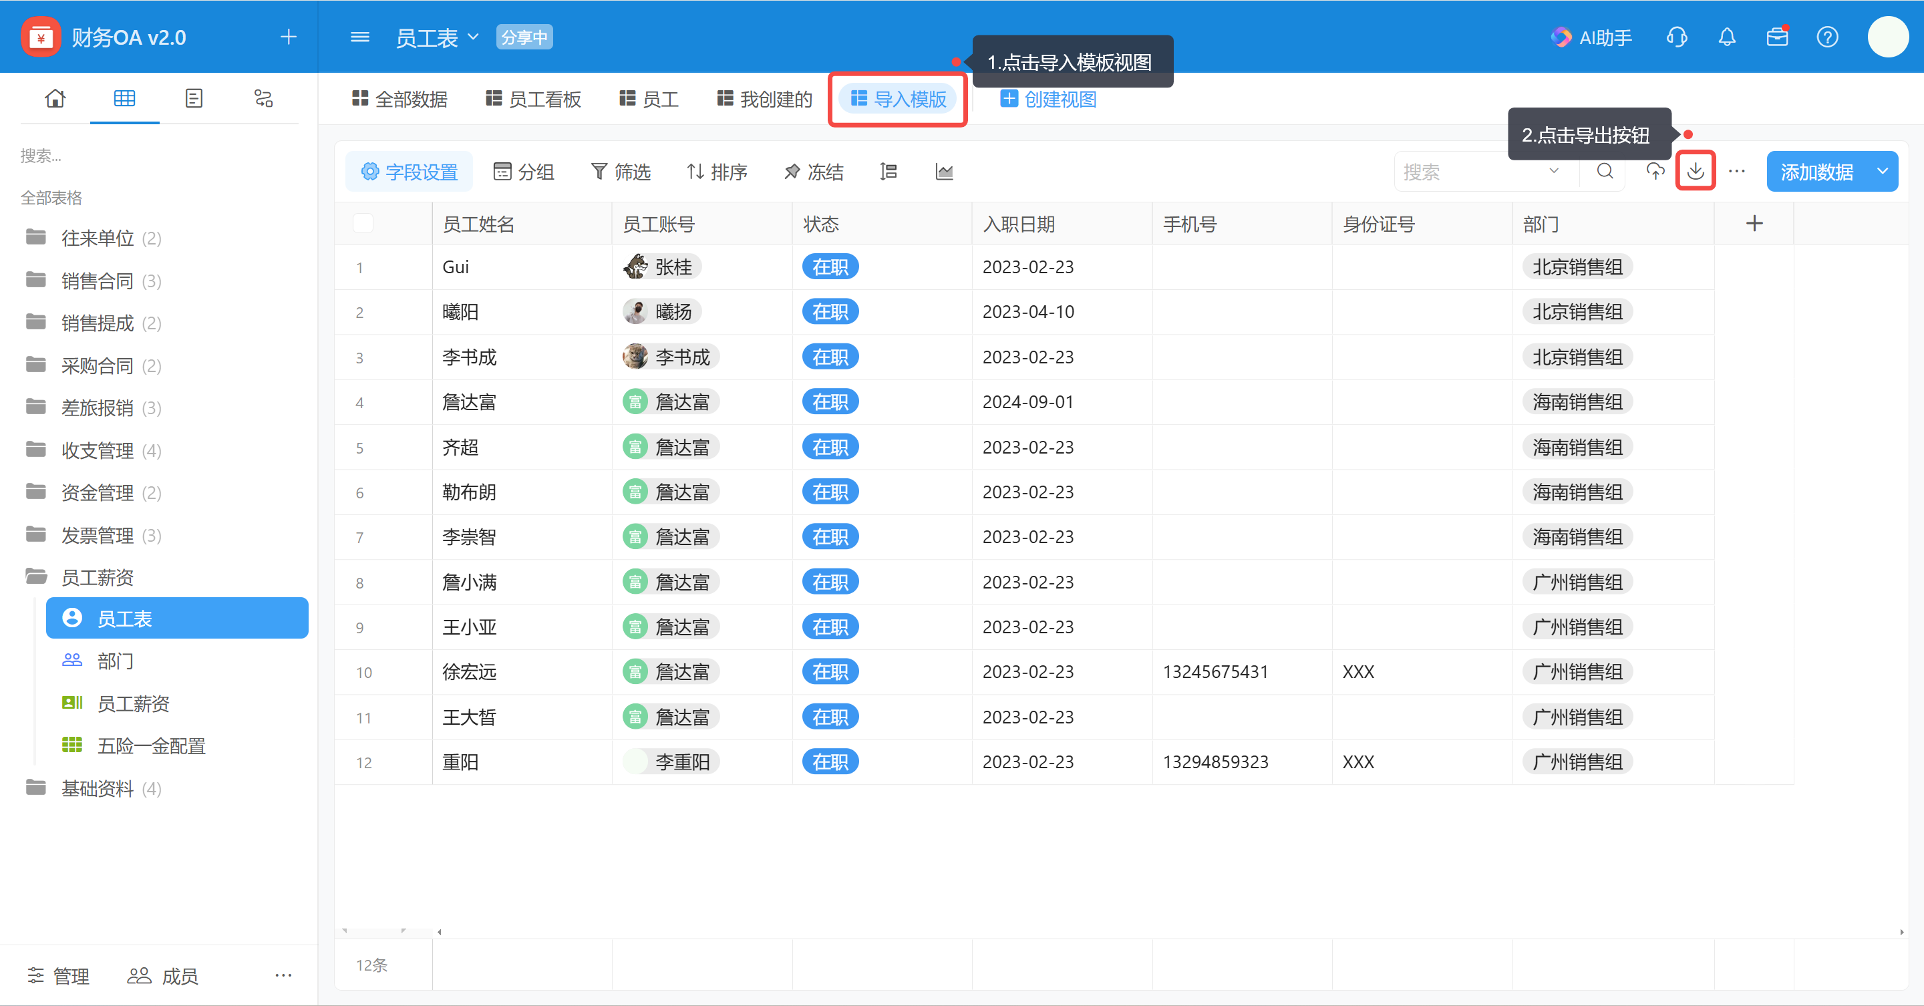Image resolution: width=1924 pixels, height=1006 pixels.
Task: Open the document form icon tab
Action: pyautogui.click(x=194, y=98)
